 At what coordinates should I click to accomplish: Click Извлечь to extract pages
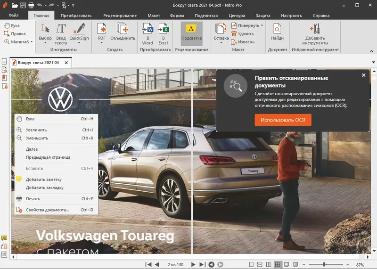point(243,42)
